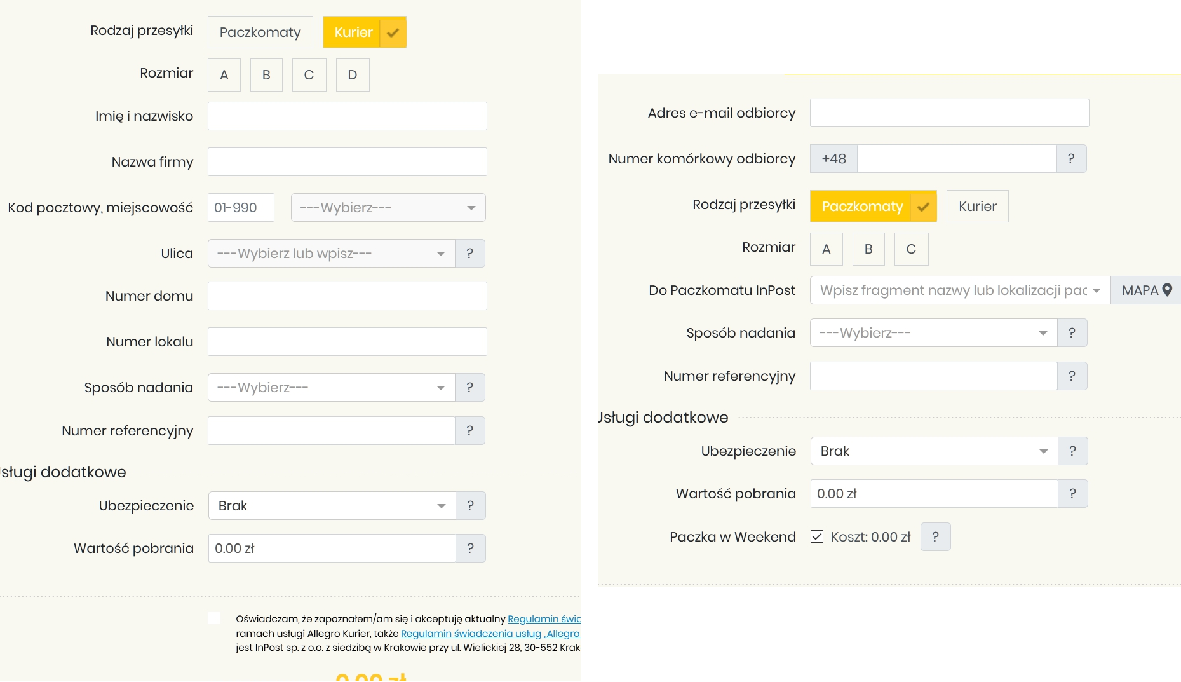
Task: Expand the miejscowość Wybierz dropdown
Action: pyautogui.click(x=388, y=208)
